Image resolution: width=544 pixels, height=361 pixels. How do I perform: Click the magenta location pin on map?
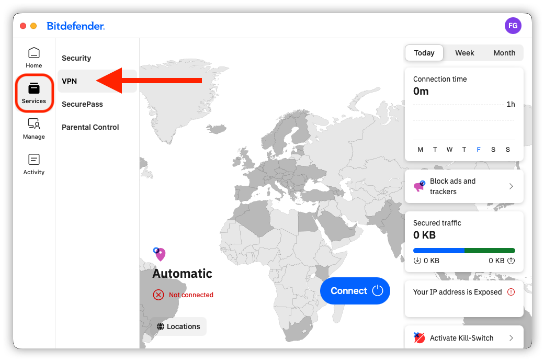159,254
